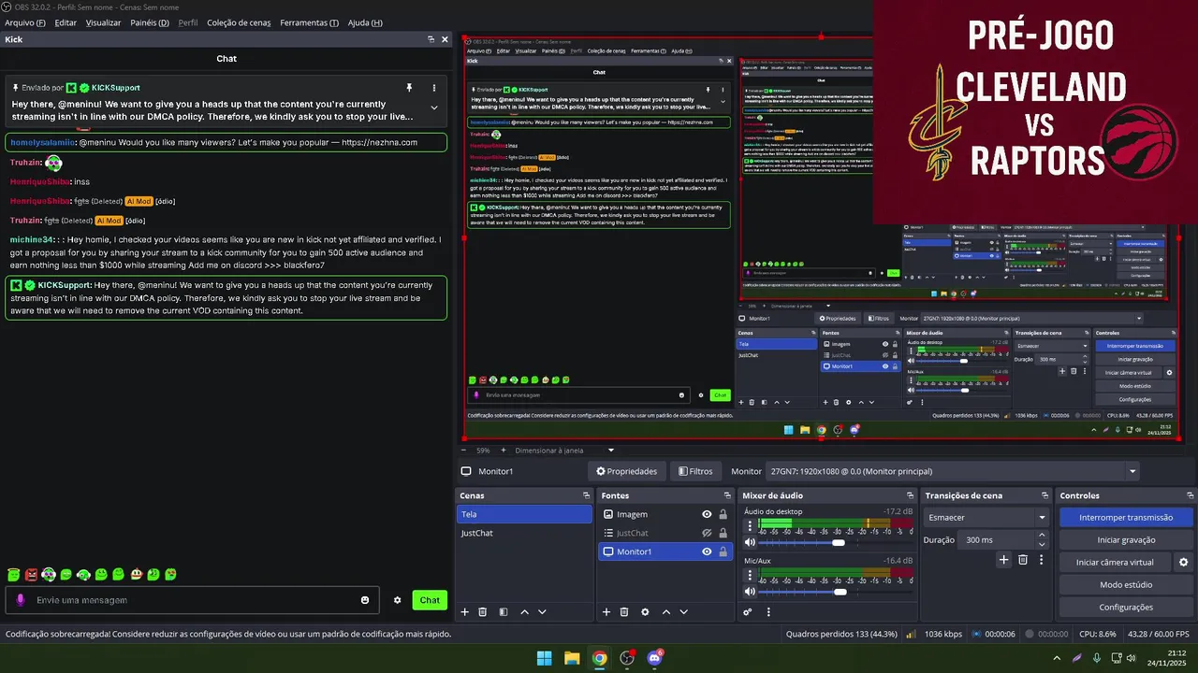1198x673 pixels.
Task: Add a new scene with plus icon
Action: pyautogui.click(x=464, y=612)
